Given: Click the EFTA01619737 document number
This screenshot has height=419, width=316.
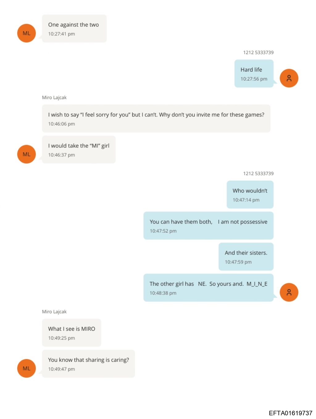Looking at the screenshot, I should pyautogui.click(x=290, y=413).
